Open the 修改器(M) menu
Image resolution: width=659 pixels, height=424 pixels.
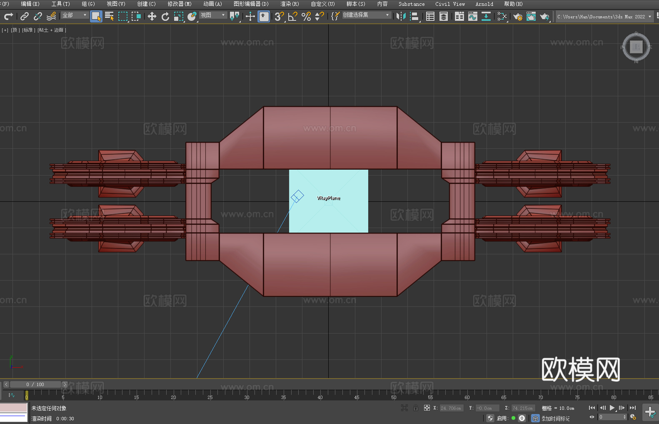(x=180, y=4)
